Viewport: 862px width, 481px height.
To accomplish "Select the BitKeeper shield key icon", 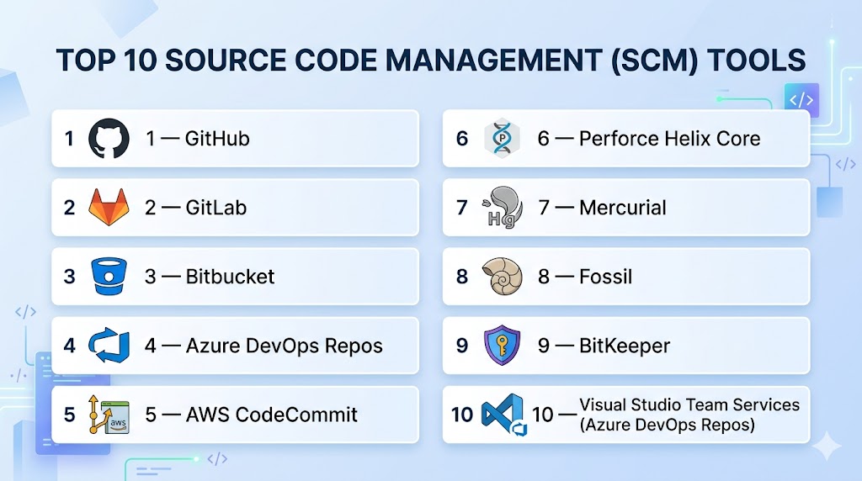I will [x=502, y=346].
